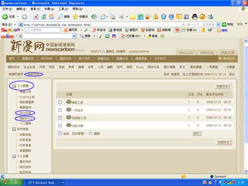Click the Refresh page icon

coord(44,17)
